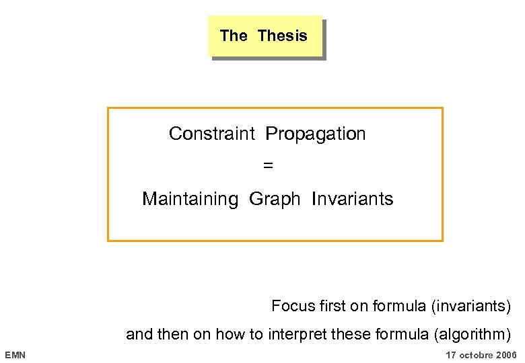Click the equals sign in the box
Screen dimensions: 525x363
tap(268, 165)
